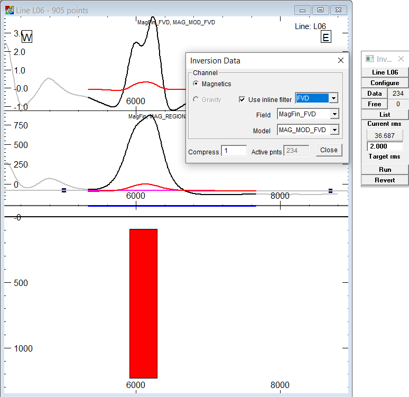Click the blue active range bar
This screenshot has height=397, width=409.
click(172, 206)
